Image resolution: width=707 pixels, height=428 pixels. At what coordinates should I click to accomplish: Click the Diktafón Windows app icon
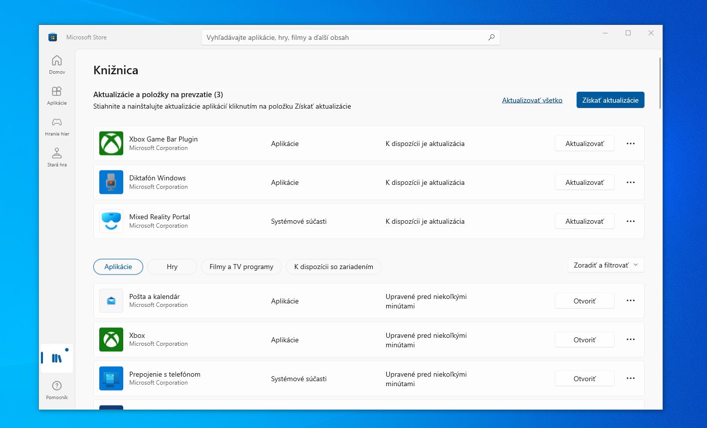click(111, 182)
